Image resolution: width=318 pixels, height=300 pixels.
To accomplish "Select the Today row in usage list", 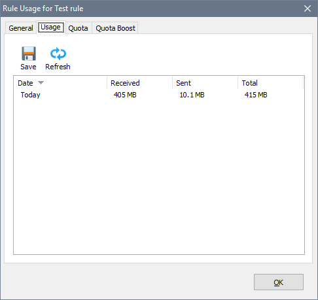I will coord(159,95).
